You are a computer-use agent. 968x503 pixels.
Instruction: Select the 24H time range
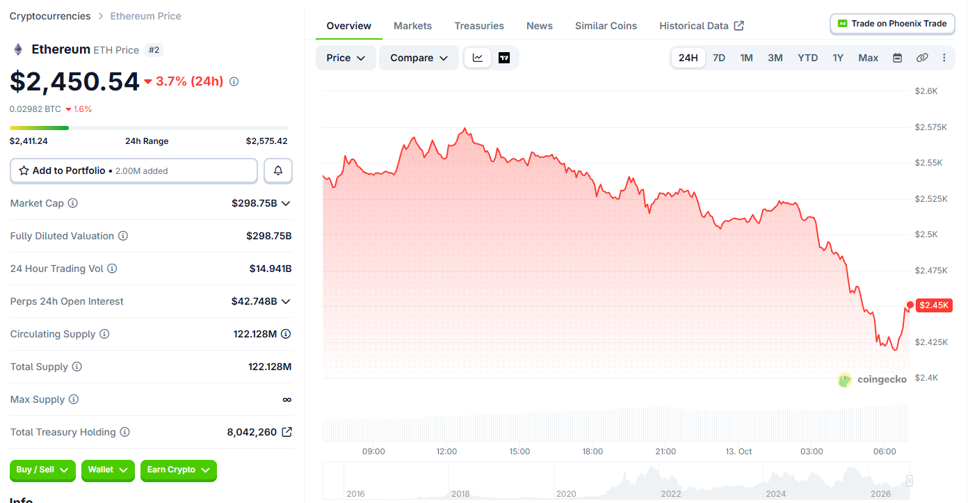coord(688,58)
